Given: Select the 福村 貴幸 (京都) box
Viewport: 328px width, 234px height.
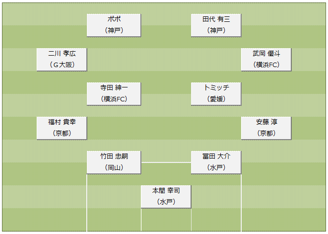Looking at the screenshot, I should pyautogui.click(x=62, y=128).
